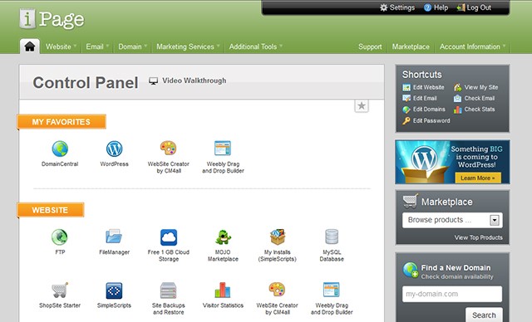Expand the Website navigation menu

(x=61, y=46)
